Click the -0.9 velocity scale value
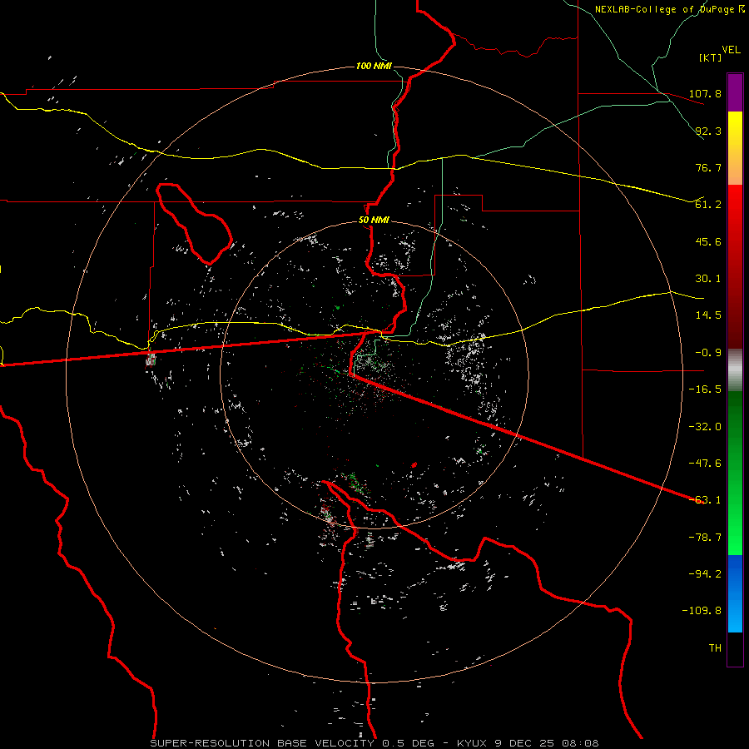The width and height of the screenshot is (749, 749). click(708, 353)
